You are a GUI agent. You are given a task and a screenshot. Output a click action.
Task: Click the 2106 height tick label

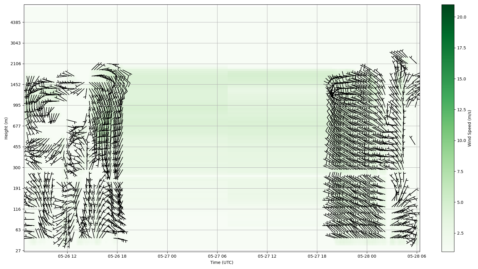pyautogui.click(x=16, y=64)
